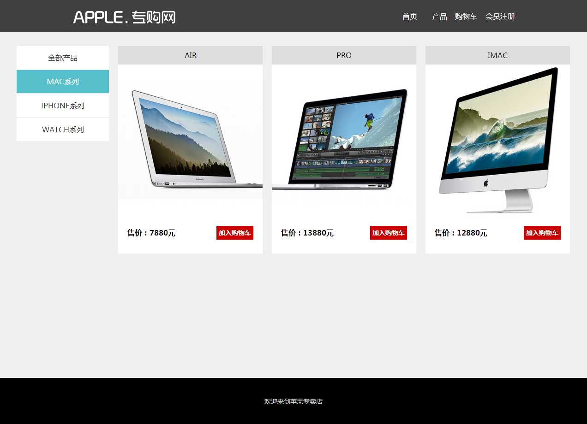
Task: Click the 欢迎来到苹果专卖店 footer text
Action: 293,401
